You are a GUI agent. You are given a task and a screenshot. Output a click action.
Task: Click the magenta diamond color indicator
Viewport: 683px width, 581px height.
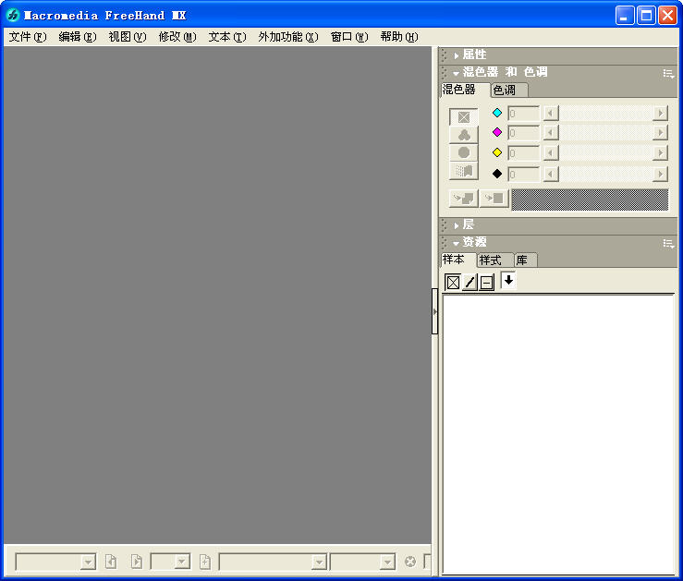[x=497, y=132]
